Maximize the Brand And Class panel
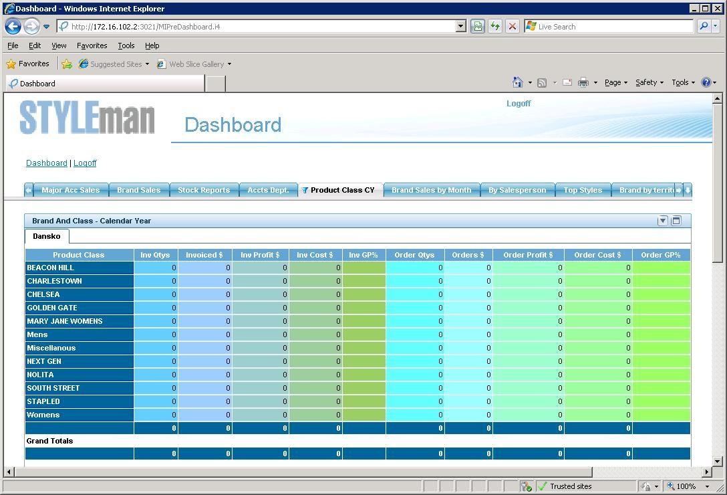The image size is (727, 495). pos(676,221)
